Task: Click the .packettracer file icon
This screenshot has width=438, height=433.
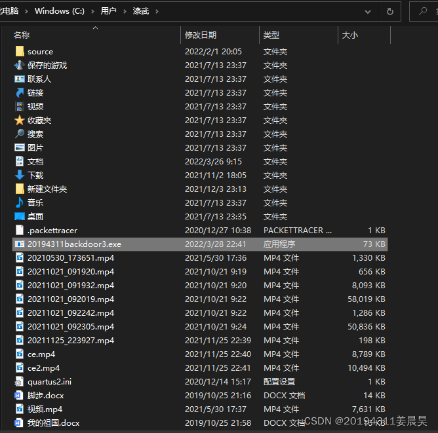Action: coord(20,230)
